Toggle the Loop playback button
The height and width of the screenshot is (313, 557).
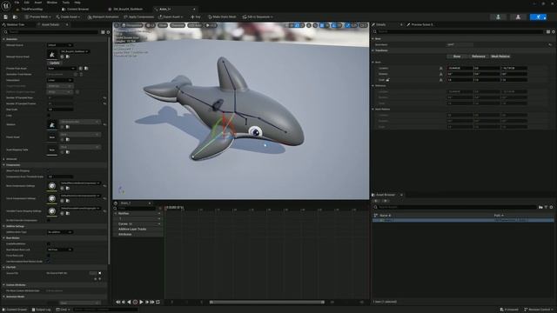click(x=158, y=302)
